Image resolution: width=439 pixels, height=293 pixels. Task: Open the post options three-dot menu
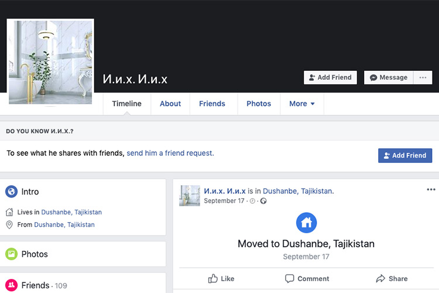[x=431, y=189]
